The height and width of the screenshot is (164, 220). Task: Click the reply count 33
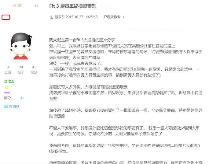tap(36, 5)
